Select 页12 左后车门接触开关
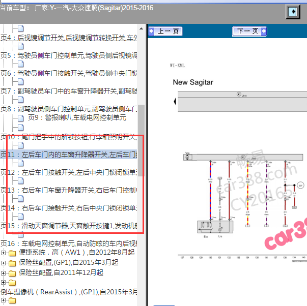307x306 pixels. [69, 172]
